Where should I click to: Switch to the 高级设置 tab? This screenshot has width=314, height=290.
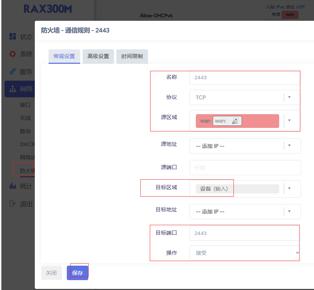point(98,56)
